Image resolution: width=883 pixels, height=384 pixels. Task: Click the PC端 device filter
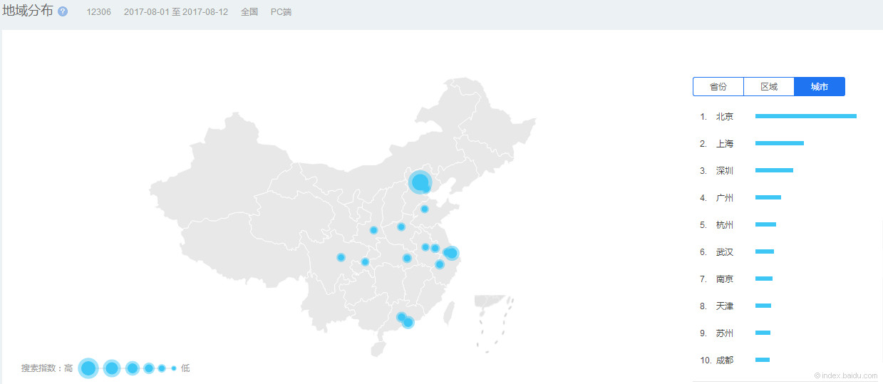pyautogui.click(x=282, y=12)
